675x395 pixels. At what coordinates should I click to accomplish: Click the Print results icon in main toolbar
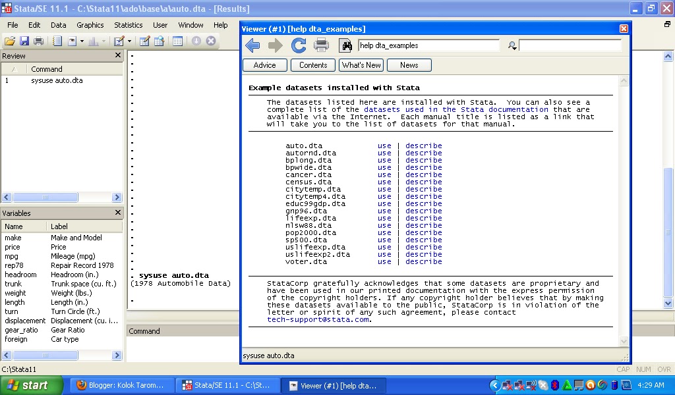pyautogui.click(x=38, y=41)
